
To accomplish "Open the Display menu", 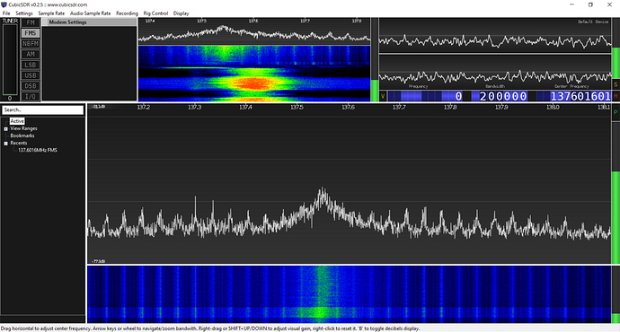I will tap(182, 13).
